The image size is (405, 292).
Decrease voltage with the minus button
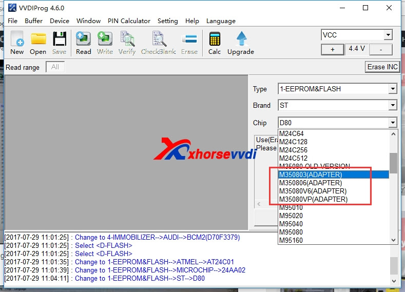[x=381, y=49]
